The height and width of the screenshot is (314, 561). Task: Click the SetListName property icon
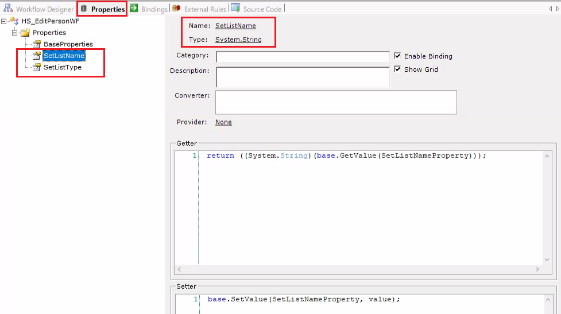point(37,56)
